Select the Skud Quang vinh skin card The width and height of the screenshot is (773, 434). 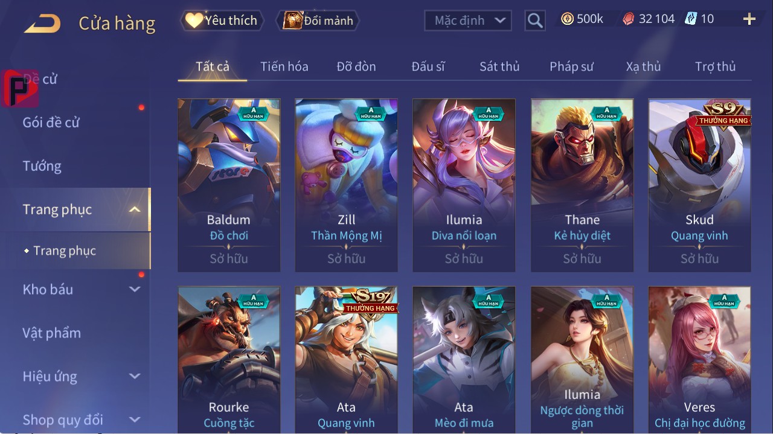(699, 185)
